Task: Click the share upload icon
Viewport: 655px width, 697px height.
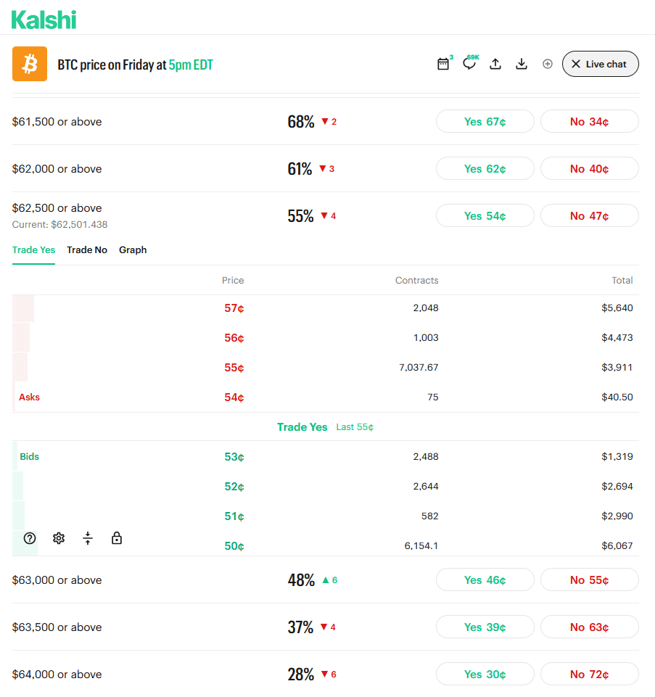Action: (x=495, y=64)
